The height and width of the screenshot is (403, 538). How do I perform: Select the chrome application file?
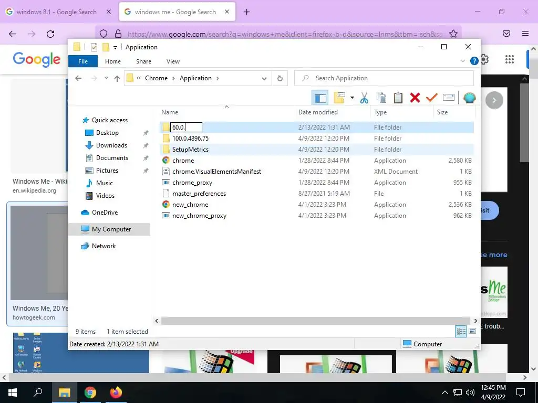[x=317, y=161]
